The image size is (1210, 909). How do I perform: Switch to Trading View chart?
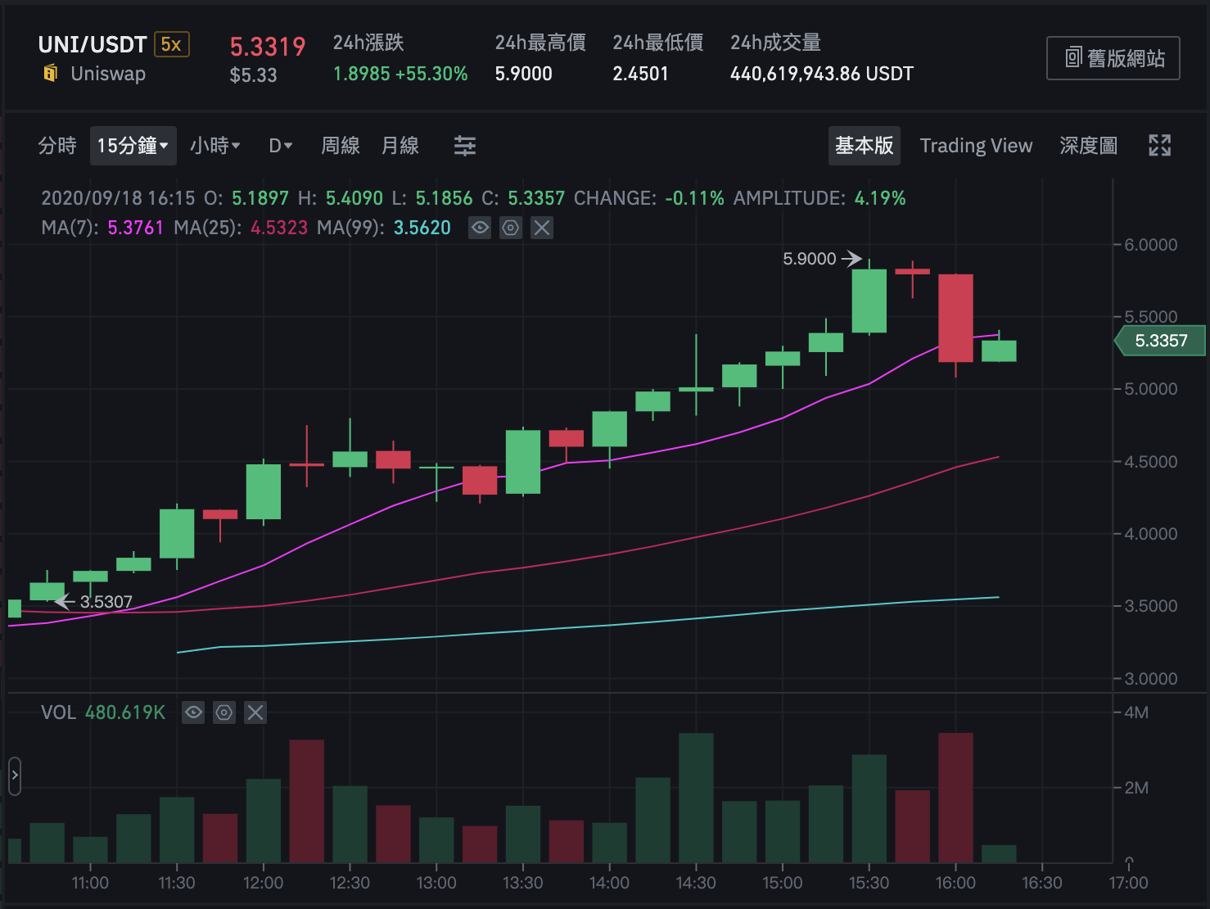[976, 146]
